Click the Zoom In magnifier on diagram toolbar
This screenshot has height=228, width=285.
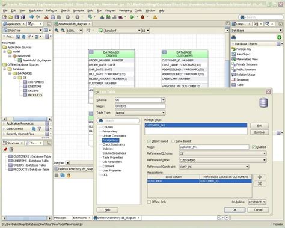57,31
